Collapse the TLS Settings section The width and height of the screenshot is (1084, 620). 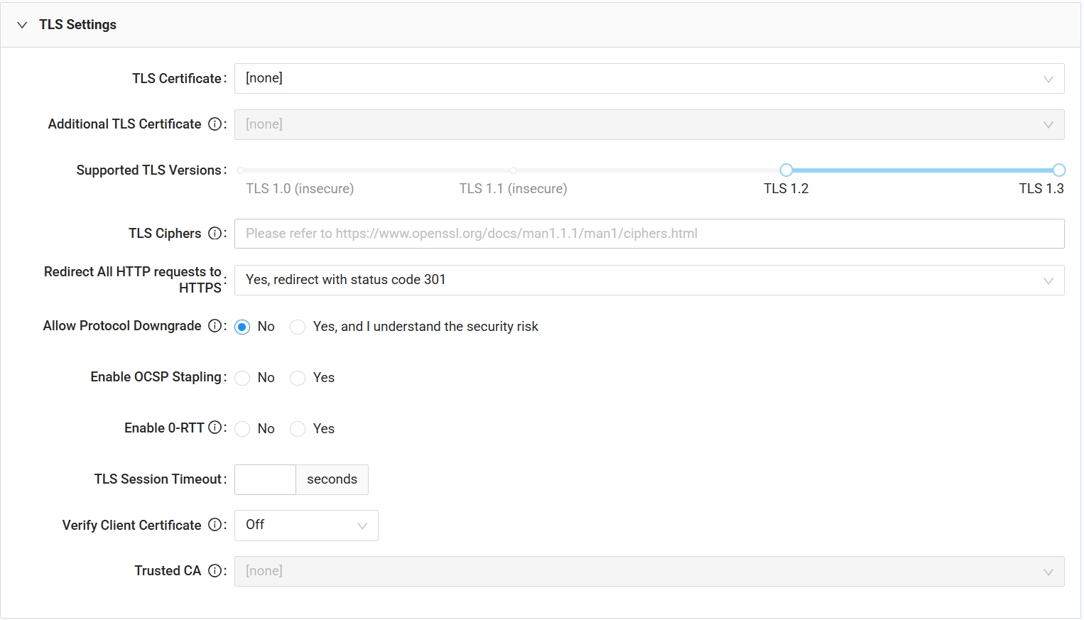[21, 23]
